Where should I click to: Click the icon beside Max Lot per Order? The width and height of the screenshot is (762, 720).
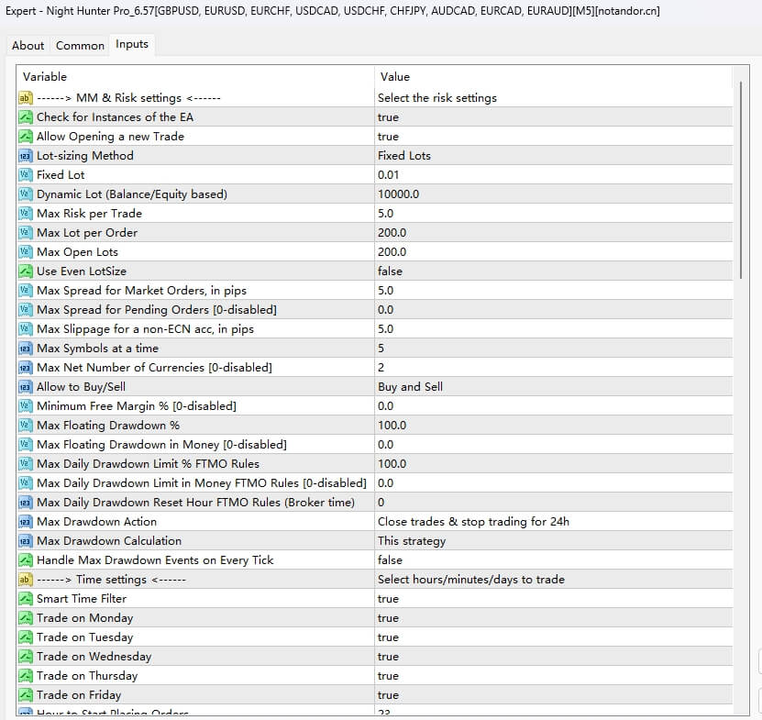click(x=26, y=233)
